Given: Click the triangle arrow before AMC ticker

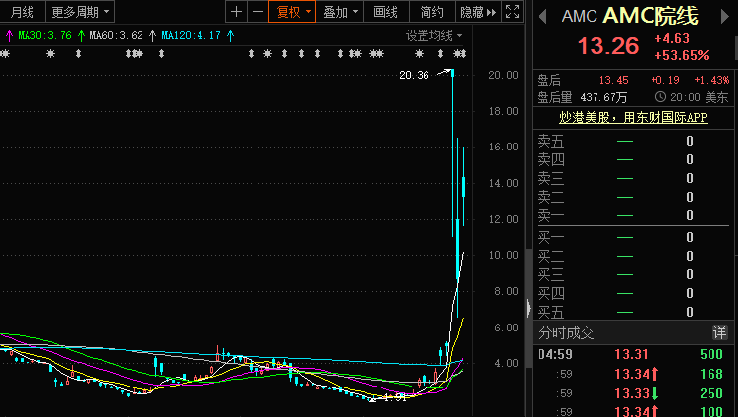Looking at the screenshot, I should point(543,16).
